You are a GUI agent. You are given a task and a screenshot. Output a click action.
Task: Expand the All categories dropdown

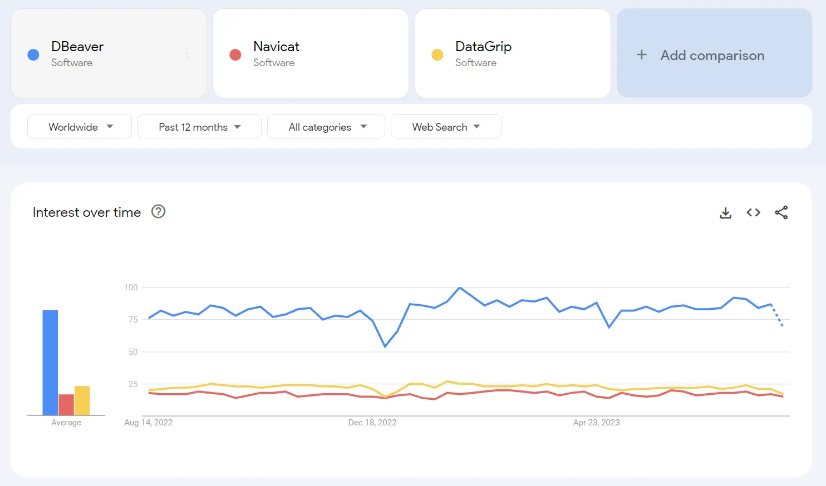point(326,127)
